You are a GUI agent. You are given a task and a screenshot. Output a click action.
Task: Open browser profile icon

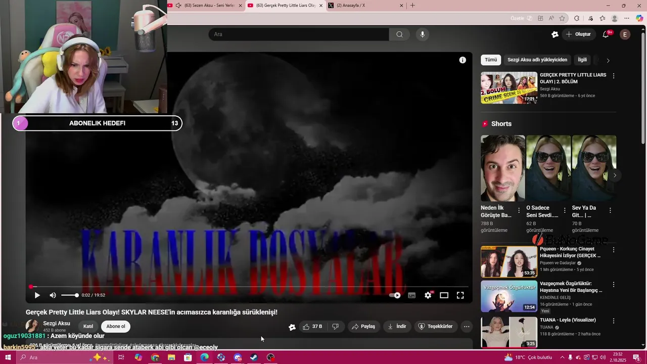point(615,18)
